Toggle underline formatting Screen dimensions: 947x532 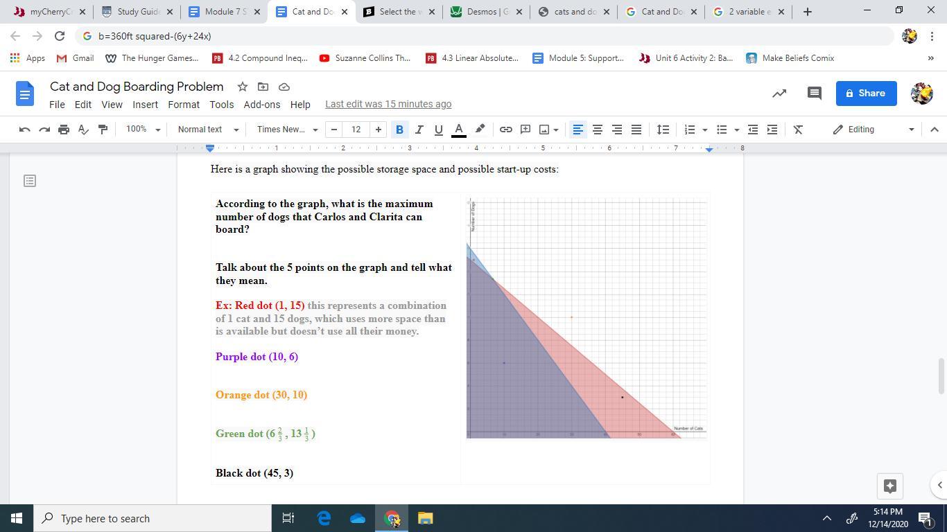click(x=438, y=130)
